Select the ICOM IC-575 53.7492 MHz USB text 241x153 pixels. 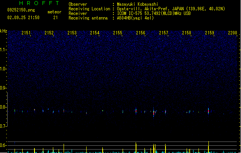[x=154, y=13]
